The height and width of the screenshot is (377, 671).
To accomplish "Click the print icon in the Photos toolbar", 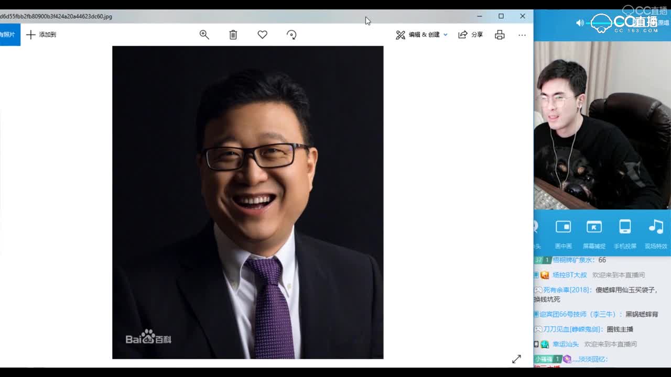I will (499, 35).
